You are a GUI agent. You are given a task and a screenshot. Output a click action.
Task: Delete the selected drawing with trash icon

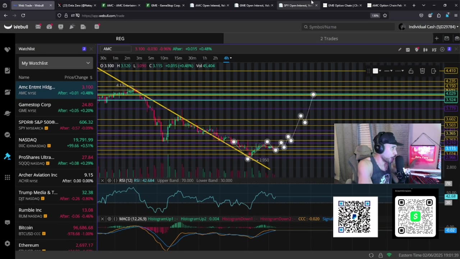click(422, 71)
